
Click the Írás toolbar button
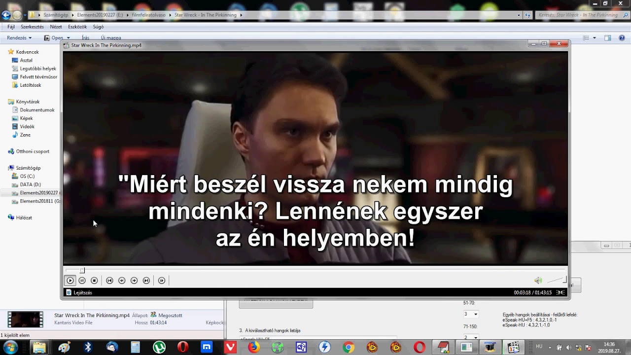click(86, 38)
